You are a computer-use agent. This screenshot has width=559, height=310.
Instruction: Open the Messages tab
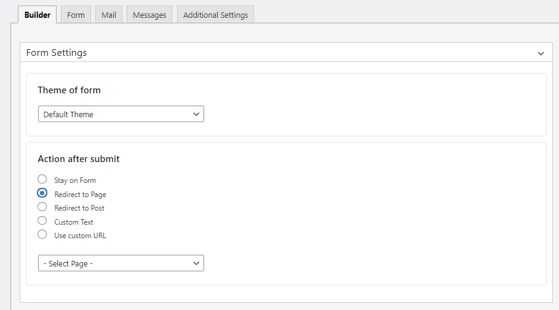tap(149, 15)
